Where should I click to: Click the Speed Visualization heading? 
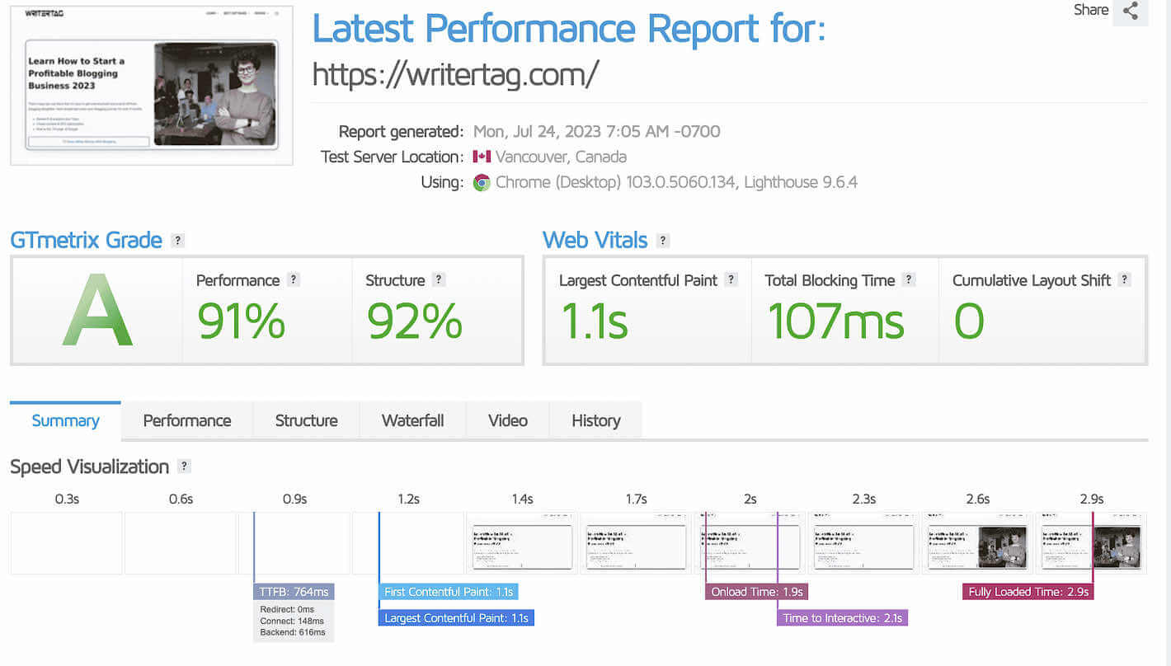coord(89,467)
